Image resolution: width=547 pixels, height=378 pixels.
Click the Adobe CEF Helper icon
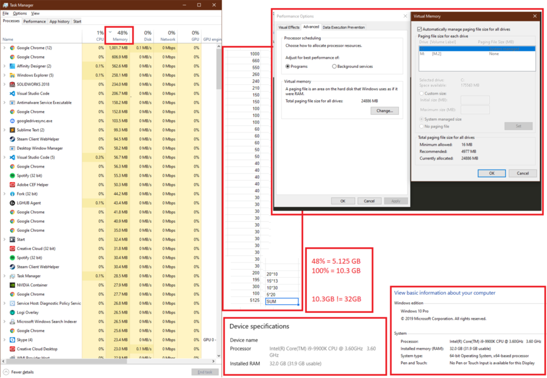tap(12, 185)
